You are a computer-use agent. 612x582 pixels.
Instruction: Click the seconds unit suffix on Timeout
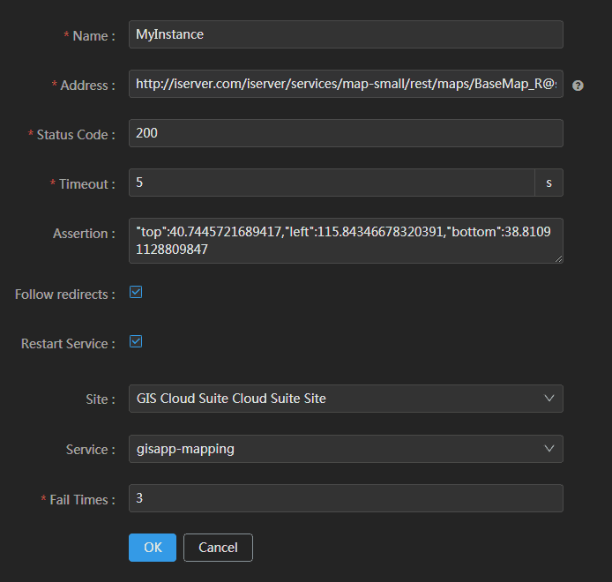click(x=549, y=183)
